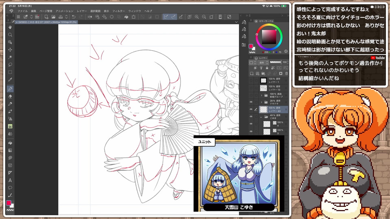This screenshot has width=390, height=219.
Task: Click the レイヤー panel tab
Action: (261, 58)
